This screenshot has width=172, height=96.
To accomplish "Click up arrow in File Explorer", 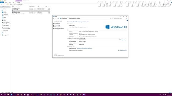I will click(6, 4).
